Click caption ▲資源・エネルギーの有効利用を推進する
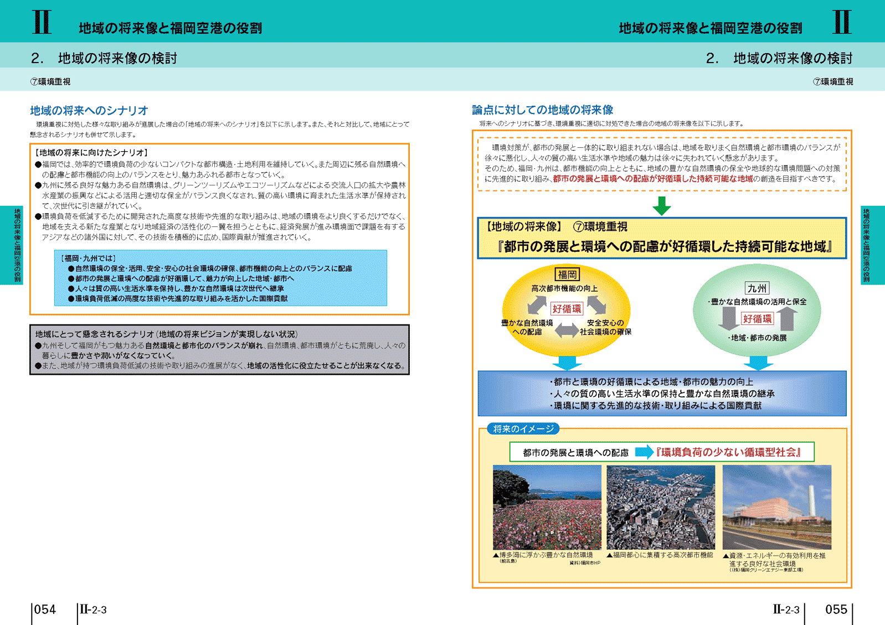Image resolution: width=885 pixels, height=625 pixels. [x=774, y=560]
